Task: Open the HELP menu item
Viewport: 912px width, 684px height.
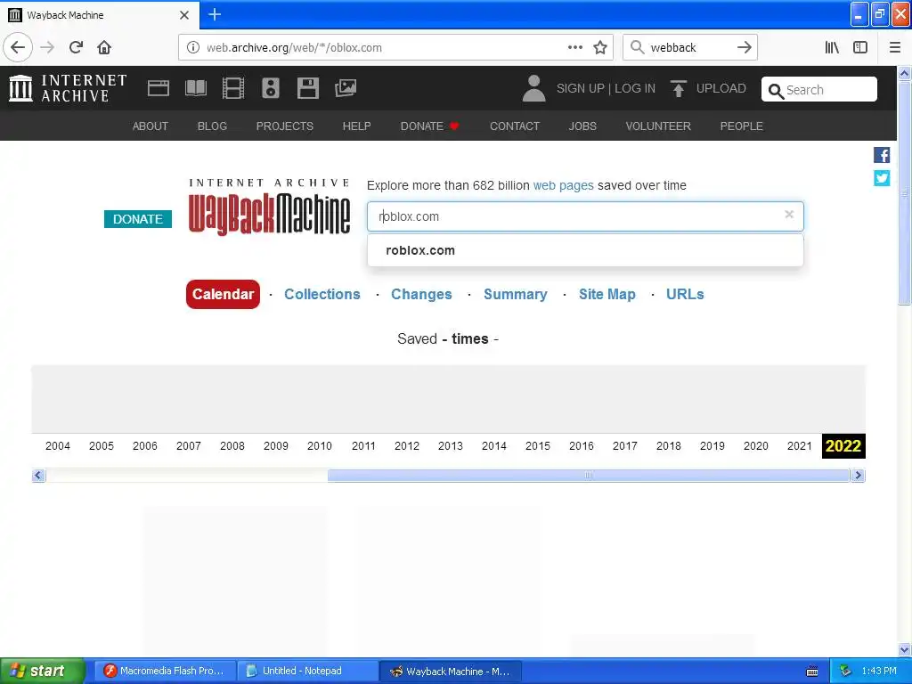Action: tap(356, 126)
